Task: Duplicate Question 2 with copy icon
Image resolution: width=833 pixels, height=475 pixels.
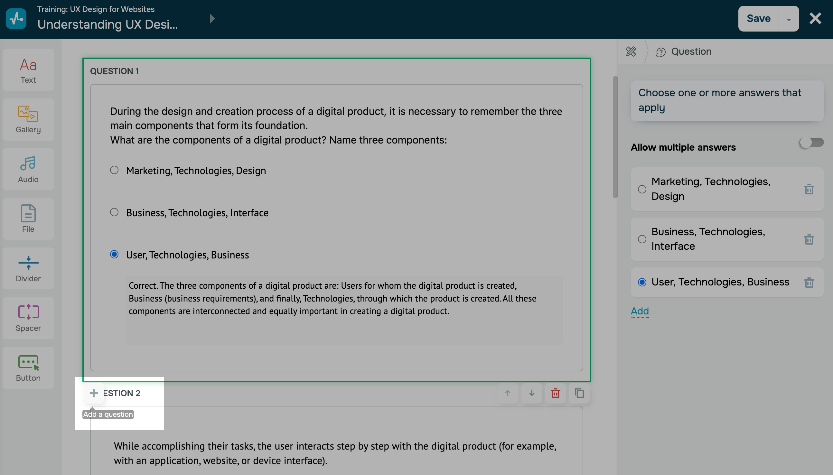Action: [579, 393]
